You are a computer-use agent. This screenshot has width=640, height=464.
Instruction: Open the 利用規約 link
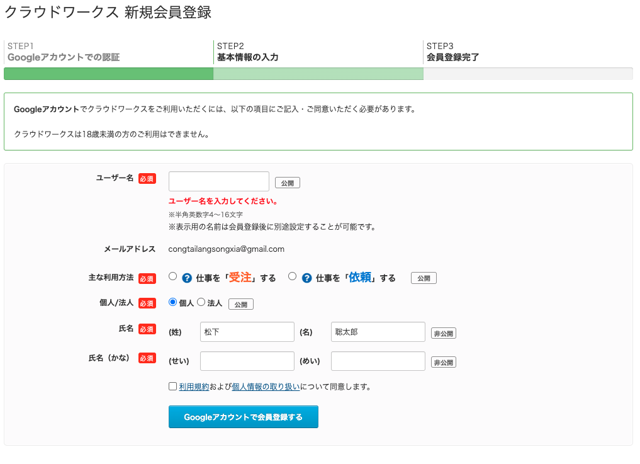194,387
